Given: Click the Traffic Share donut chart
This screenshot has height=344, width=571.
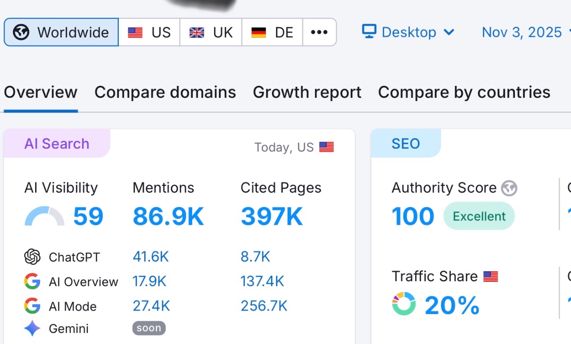Looking at the screenshot, I should click(404, 304).
